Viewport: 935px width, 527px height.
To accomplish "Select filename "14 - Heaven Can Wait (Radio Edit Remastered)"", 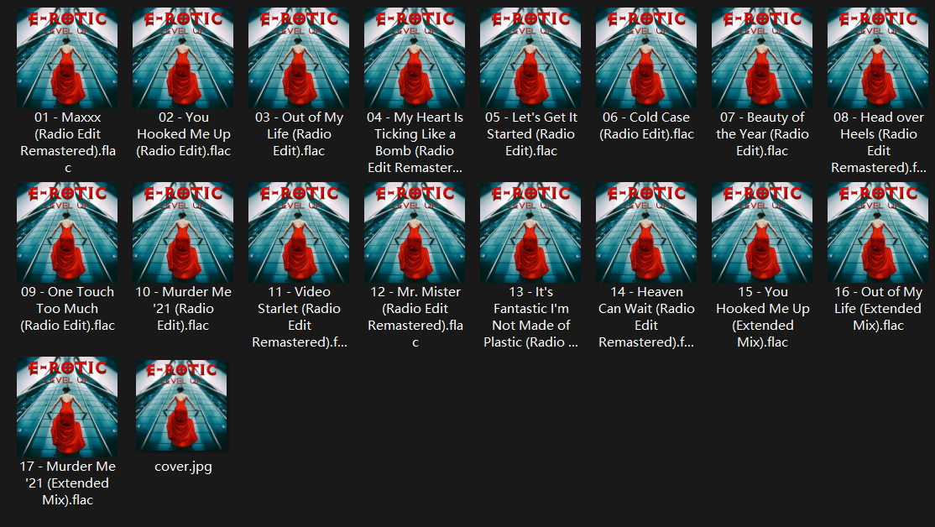I will point(646,317).
